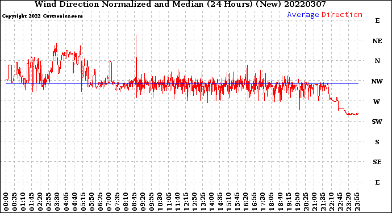
Task: Click the 18:05 time label
Action: click(x=271, y=202)
